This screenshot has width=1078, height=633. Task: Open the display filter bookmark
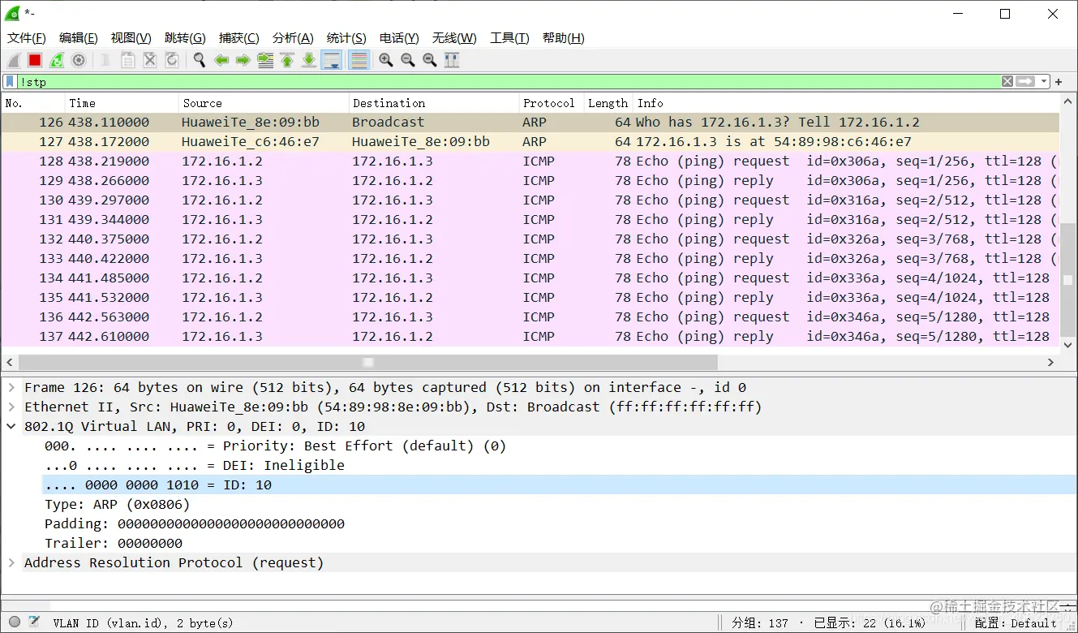pyautogui.click(x=10, y=82)
